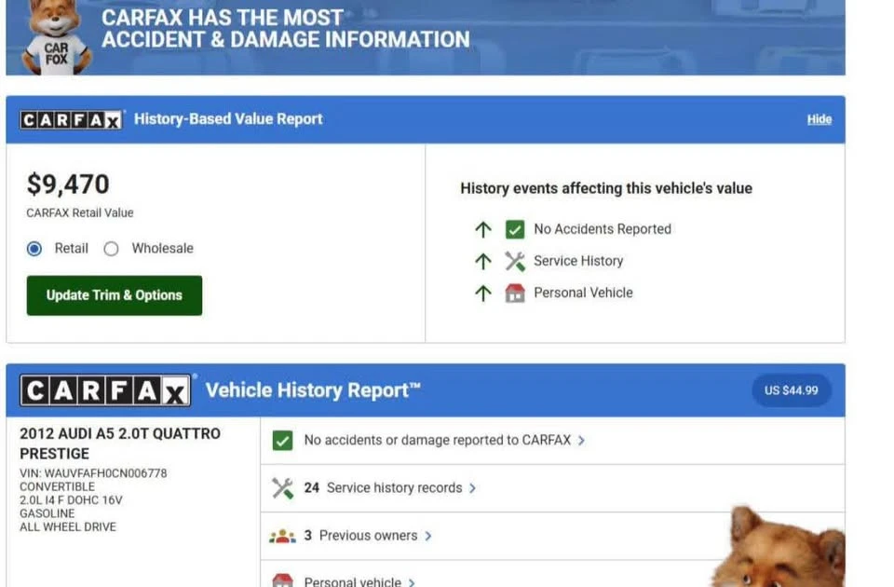
Task: Expand the Service history records chevron
Action: coord(472,488)
